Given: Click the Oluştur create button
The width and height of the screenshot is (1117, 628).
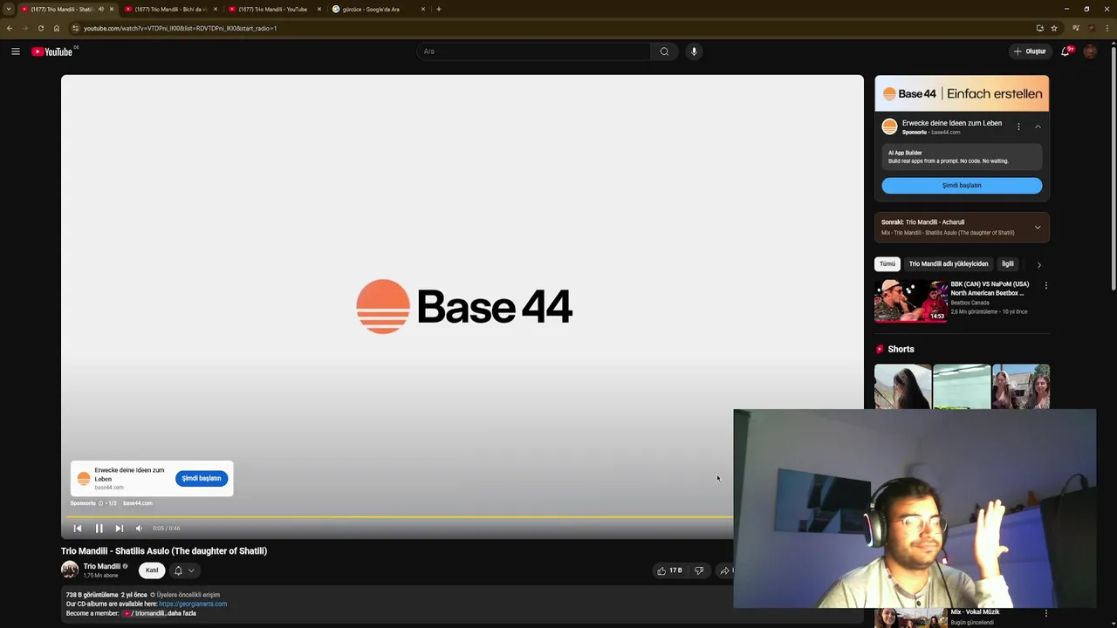Looking at the screenshot, I should [1030, 51].
